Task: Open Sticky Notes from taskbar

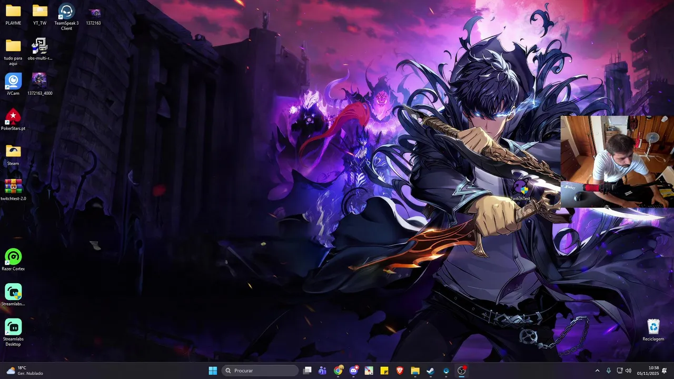Action: point(384,371)
